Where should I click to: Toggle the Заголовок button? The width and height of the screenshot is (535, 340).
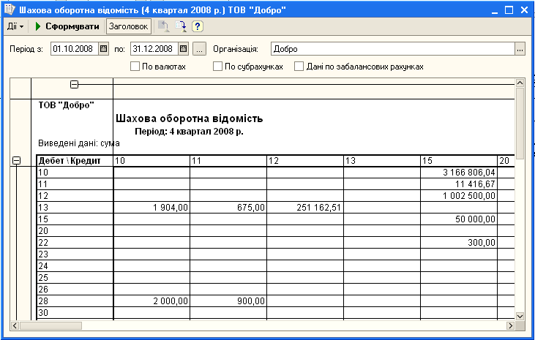pos(129,26)
